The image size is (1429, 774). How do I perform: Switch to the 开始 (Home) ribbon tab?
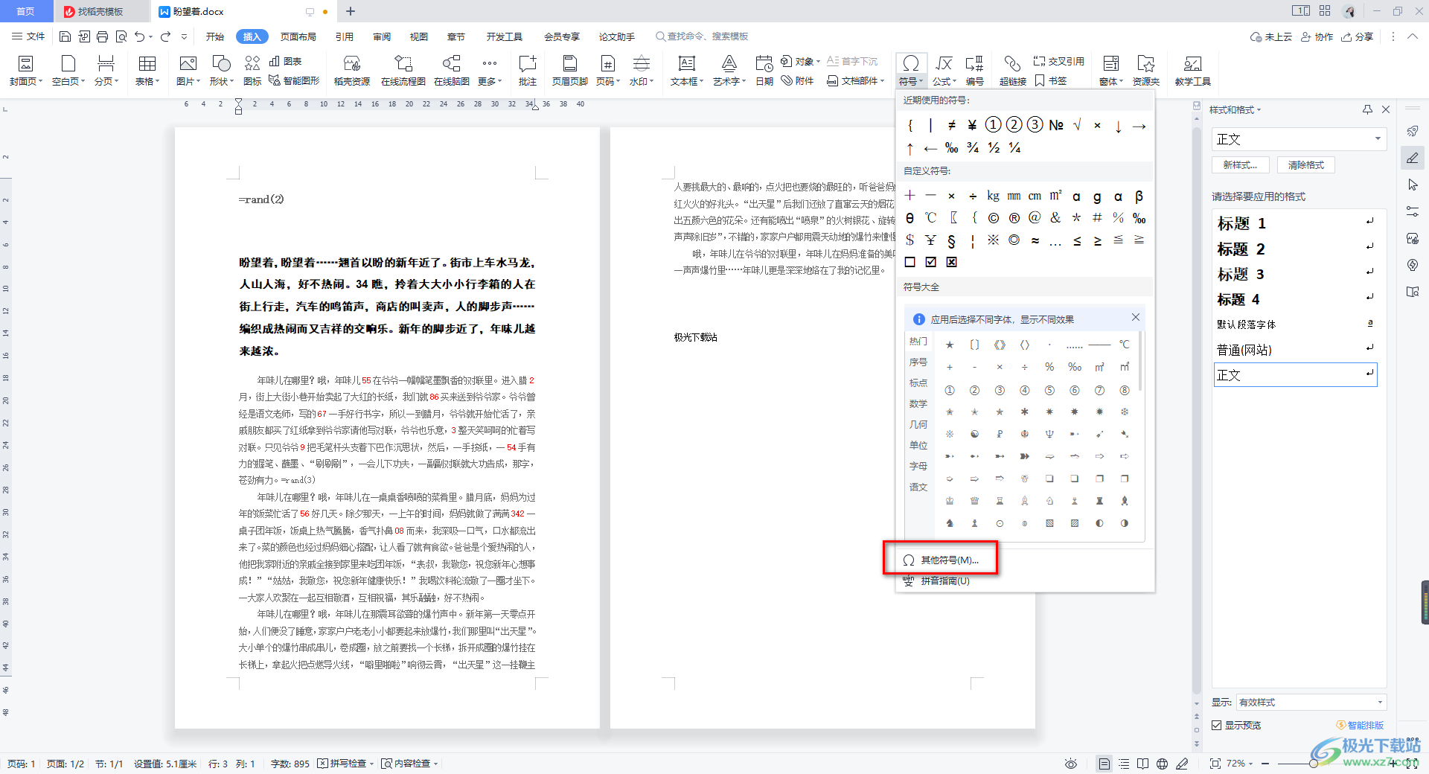coord(215,36)
